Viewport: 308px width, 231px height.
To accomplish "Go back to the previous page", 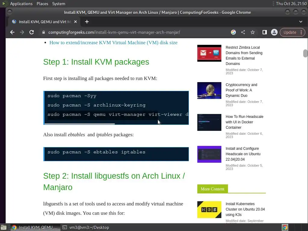I will coord(12,32).
